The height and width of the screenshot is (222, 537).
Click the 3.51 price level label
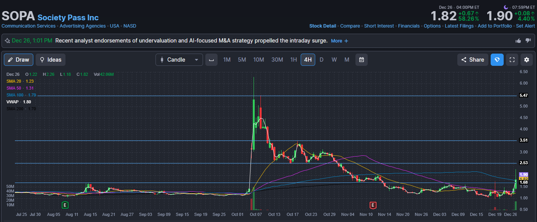pyautogui.click(x=523, y=140)
